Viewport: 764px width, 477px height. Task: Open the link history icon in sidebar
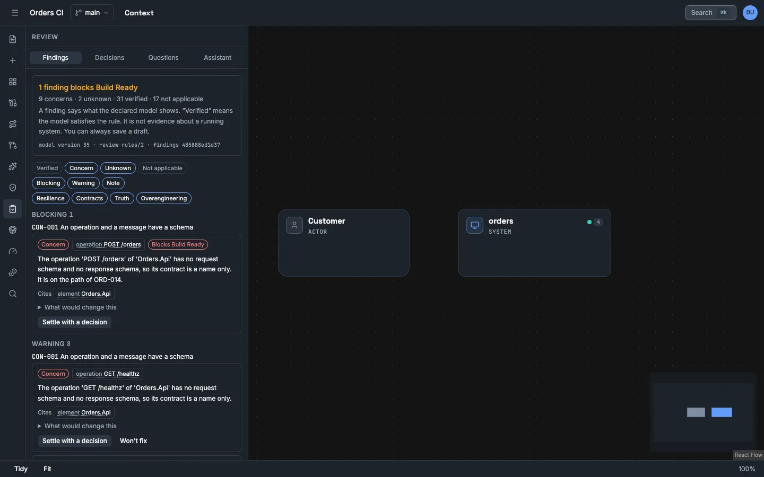click(x=13, y=272)
